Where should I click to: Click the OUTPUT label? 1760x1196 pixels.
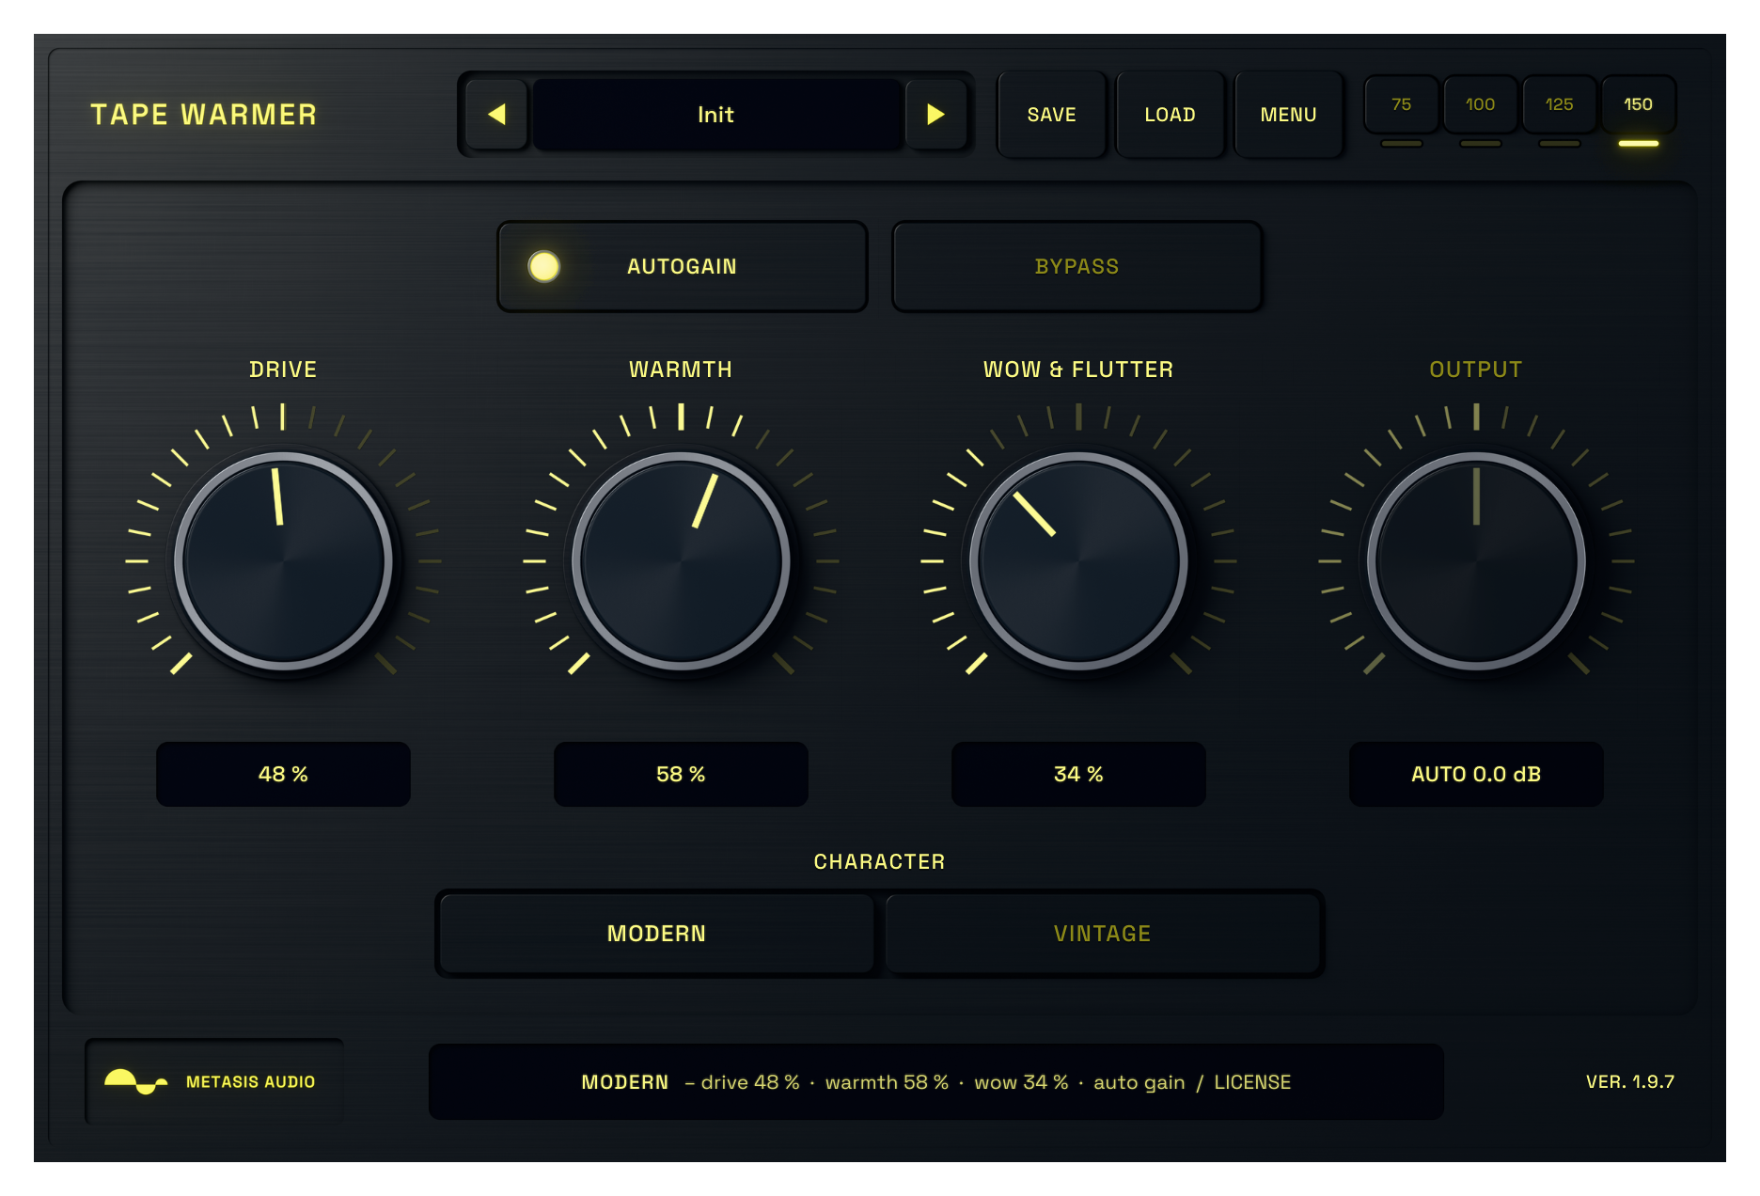[1476, 370]
